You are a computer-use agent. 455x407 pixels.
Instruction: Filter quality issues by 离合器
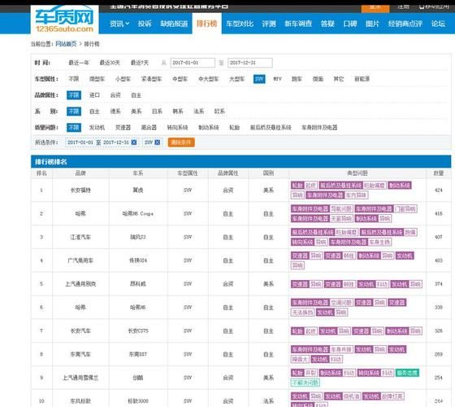149,127
